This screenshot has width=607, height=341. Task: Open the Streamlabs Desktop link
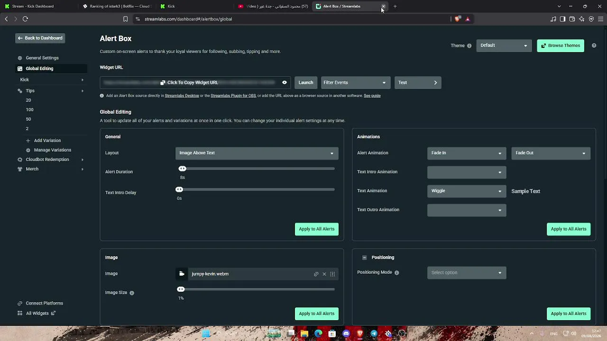(182, 96)
